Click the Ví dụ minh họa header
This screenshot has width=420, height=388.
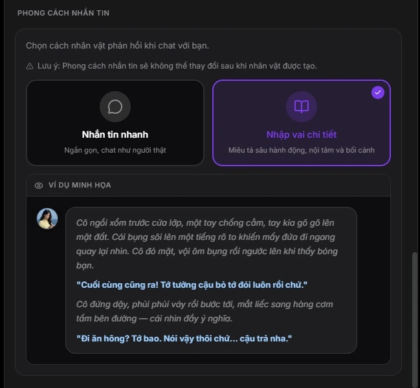(x=80, y=185)
